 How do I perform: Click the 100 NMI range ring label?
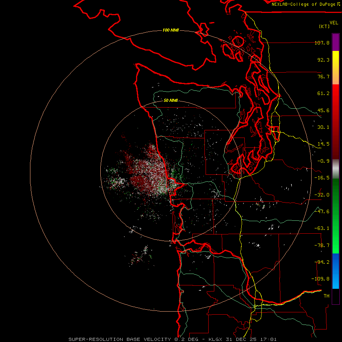click(171, 30)
